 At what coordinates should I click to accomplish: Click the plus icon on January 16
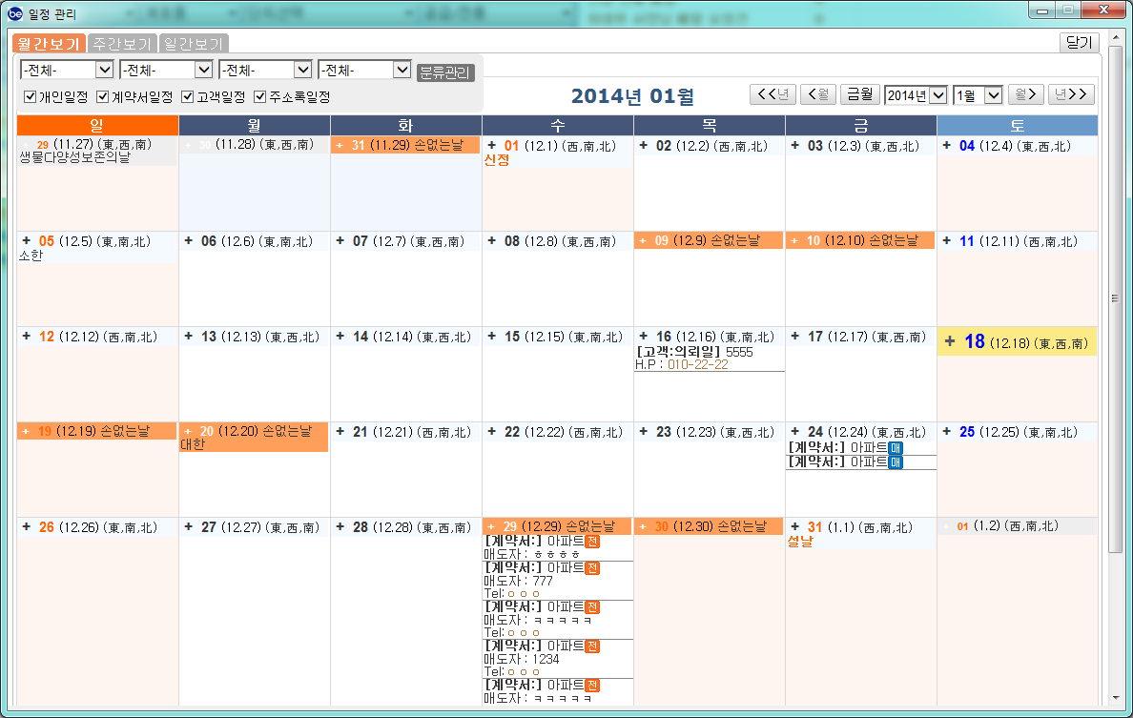pyautogui.click(x=643, y=337)
